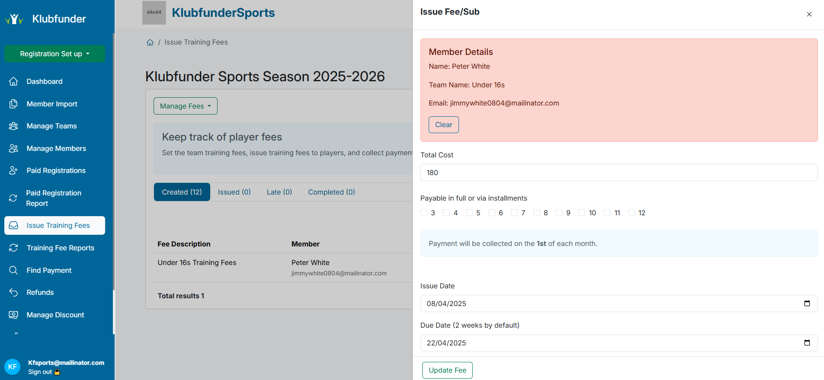This screenshot has height=380, width=824.
Task: Switch to the Completed (0) tab
Action: click(331, 192)
